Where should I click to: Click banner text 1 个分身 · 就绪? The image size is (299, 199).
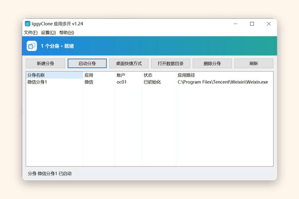pyautogui.click(x=57, y=46)
